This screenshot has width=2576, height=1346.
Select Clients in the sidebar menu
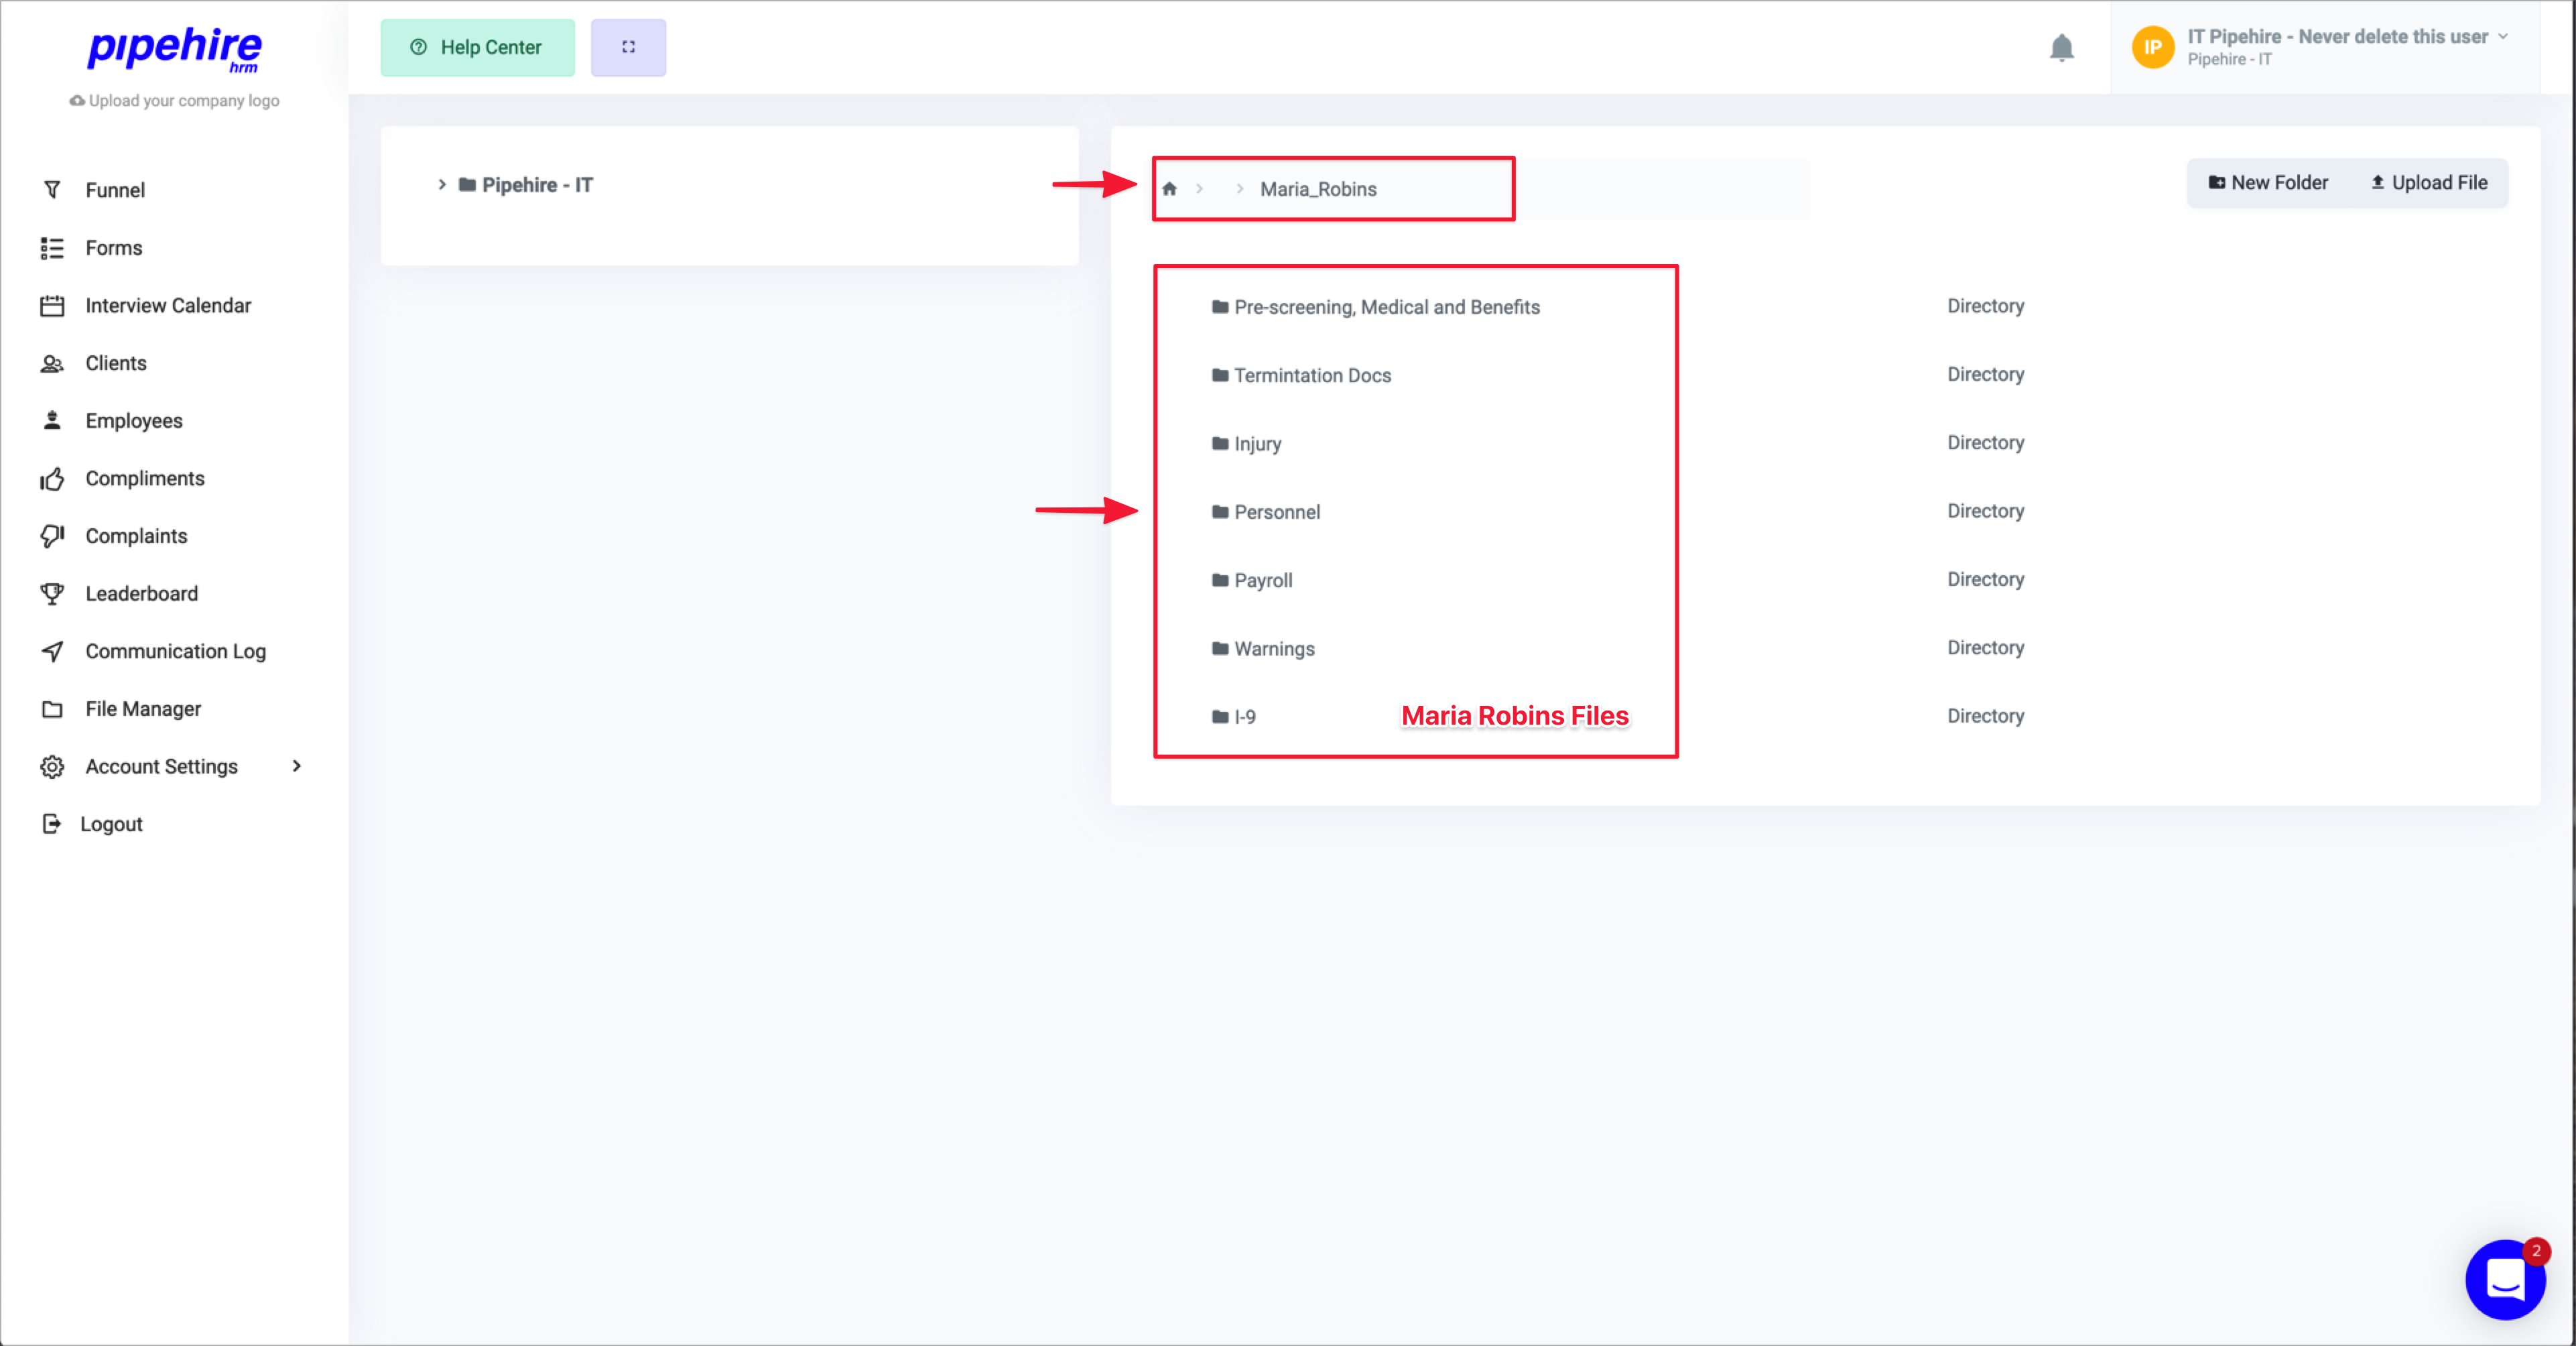point(115,363)
